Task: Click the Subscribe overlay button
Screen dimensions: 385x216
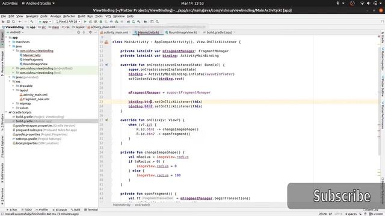Action: coord(336,196)
